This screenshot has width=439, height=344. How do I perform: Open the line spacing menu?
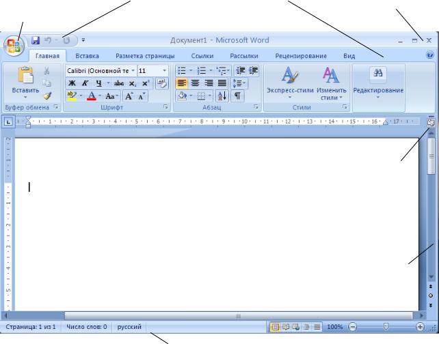click(239, 83)
